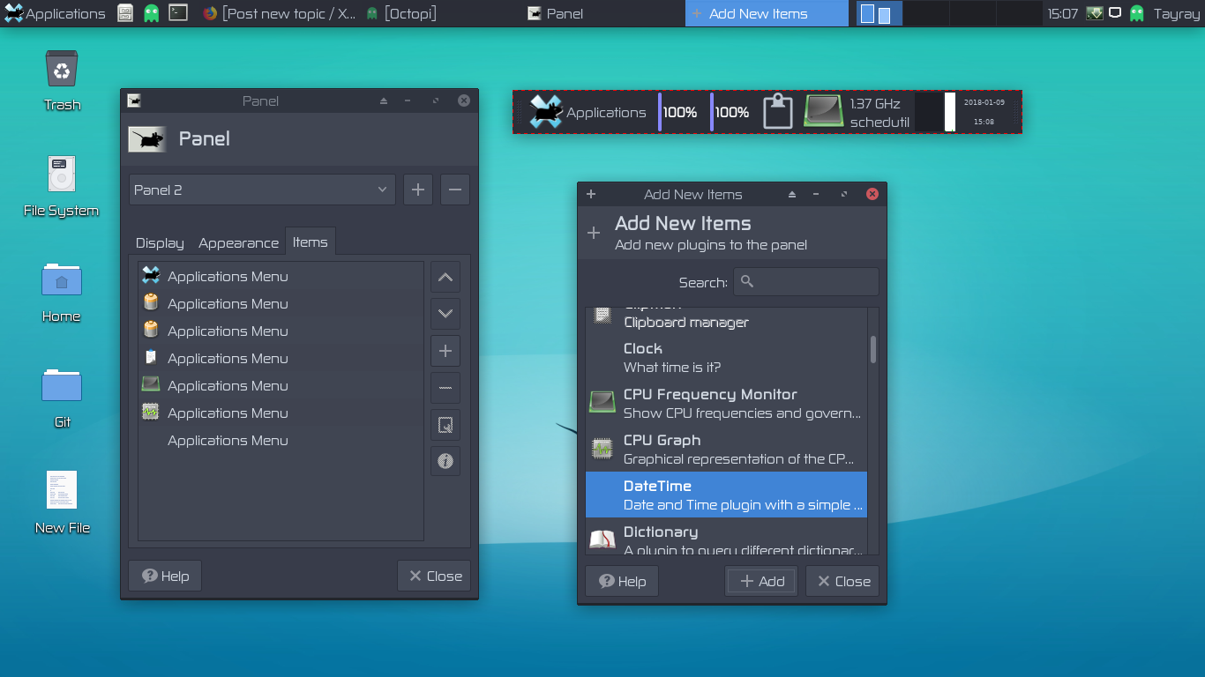Select the New File document icon
Image resolution: width=1205 pixels, height=677 pixels.
[62, 503]
